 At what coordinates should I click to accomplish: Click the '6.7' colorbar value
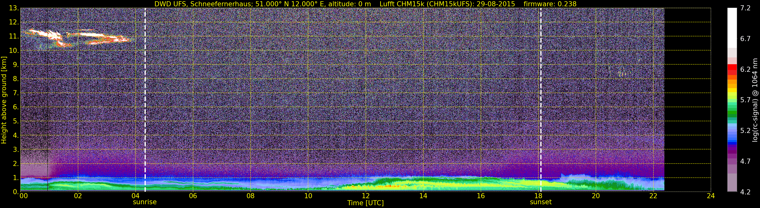(745, 39)
